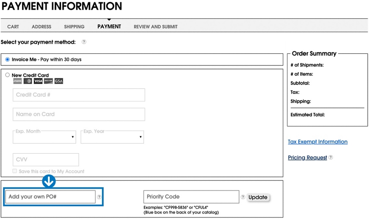Click the Mastercard logo icon

click(28, 81)
